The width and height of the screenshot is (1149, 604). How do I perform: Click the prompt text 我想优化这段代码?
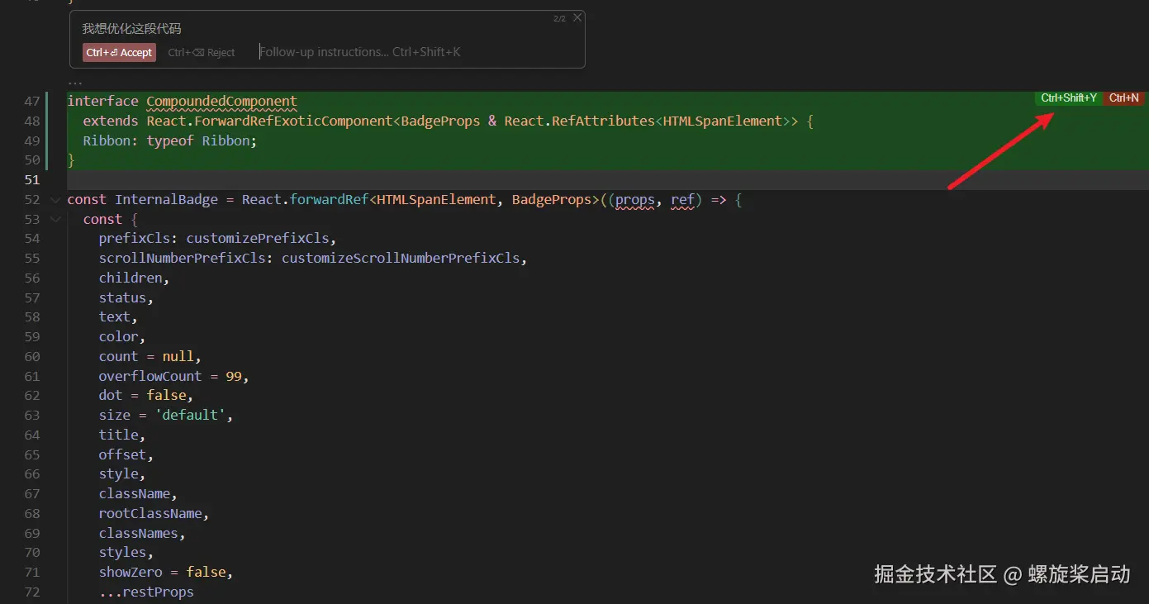(131, 29)
